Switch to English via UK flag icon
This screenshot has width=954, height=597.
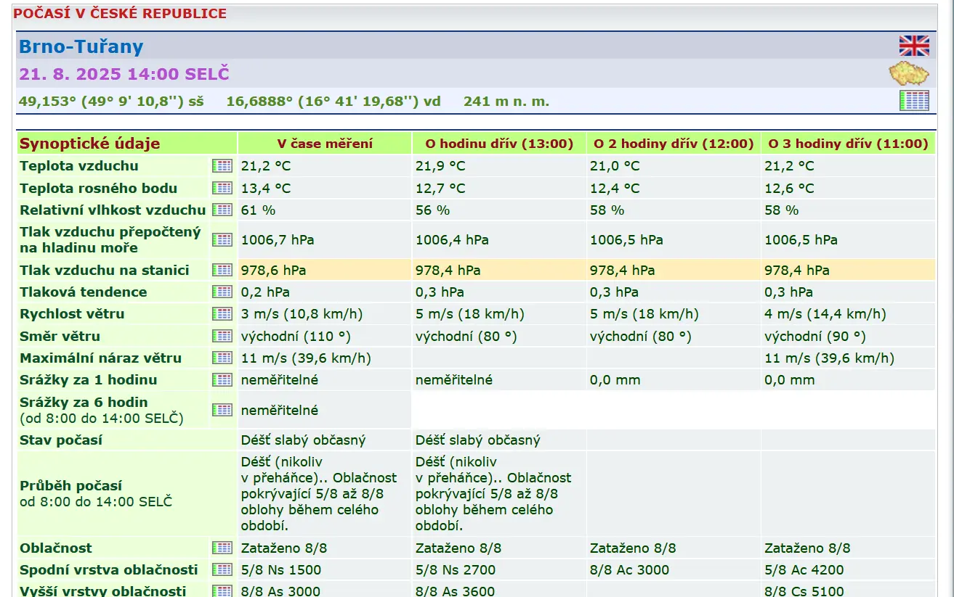(x=913, y=46)
